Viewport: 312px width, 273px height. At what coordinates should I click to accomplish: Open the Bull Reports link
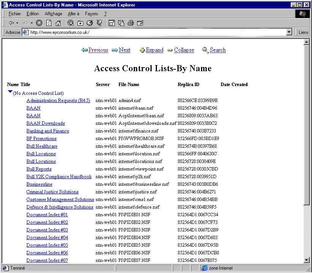click(x=39, y=169)
